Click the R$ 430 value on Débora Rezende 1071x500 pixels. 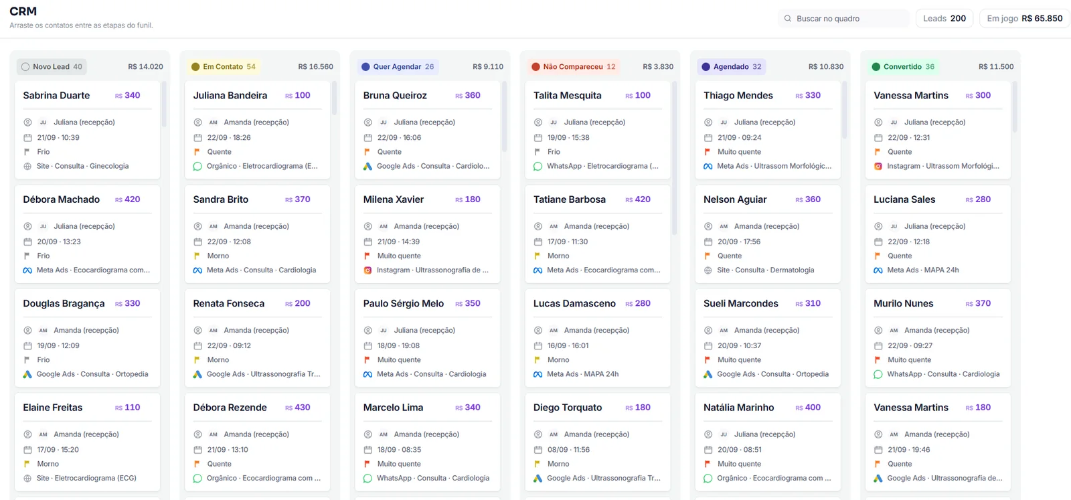(x=298, y=408)
